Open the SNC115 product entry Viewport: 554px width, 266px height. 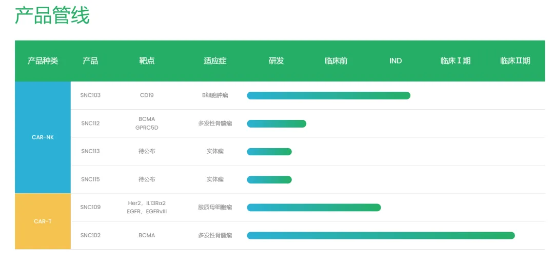[90, 179]
